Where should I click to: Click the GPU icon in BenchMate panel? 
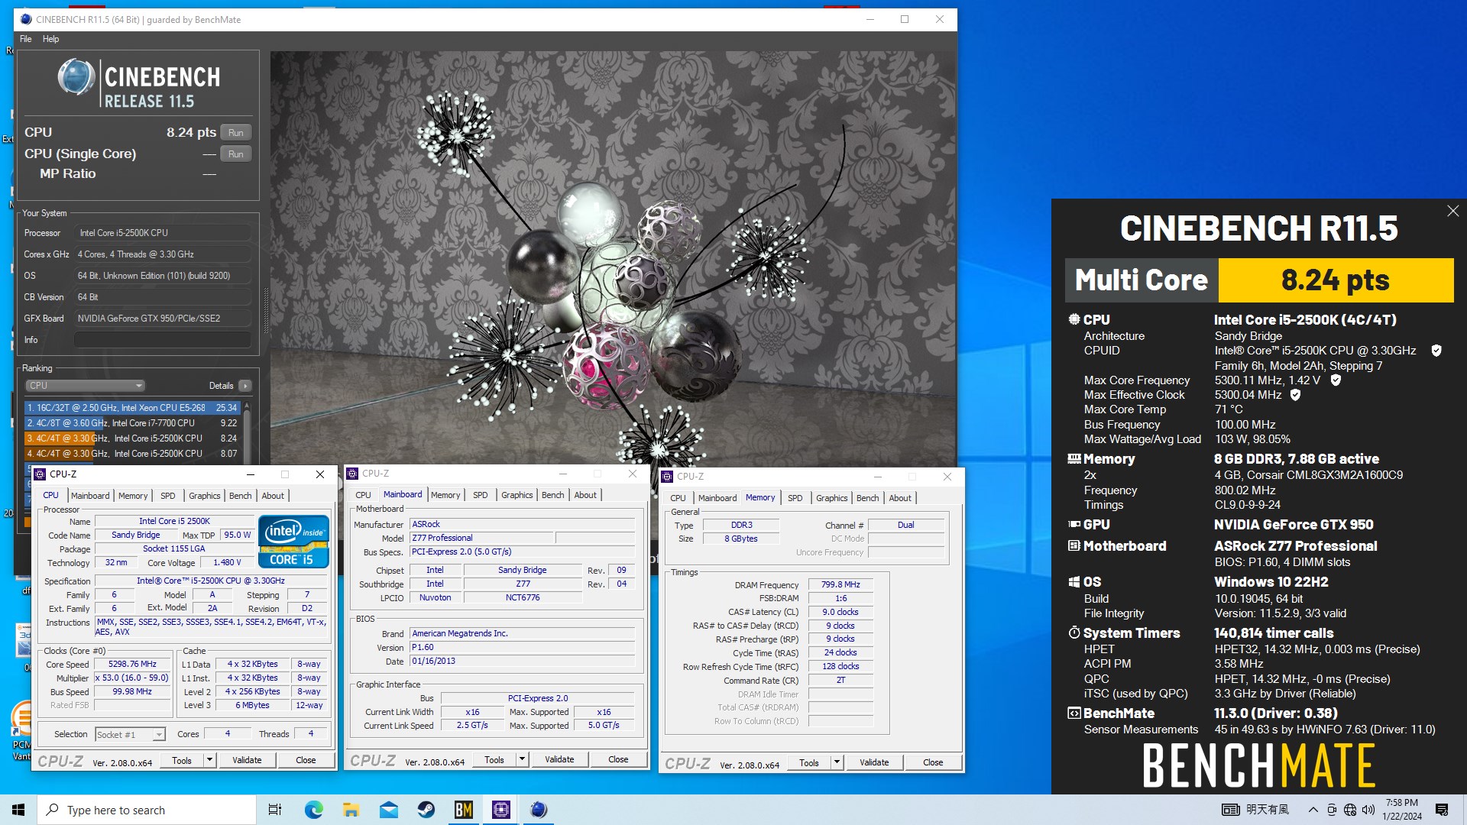[1074, 525]
